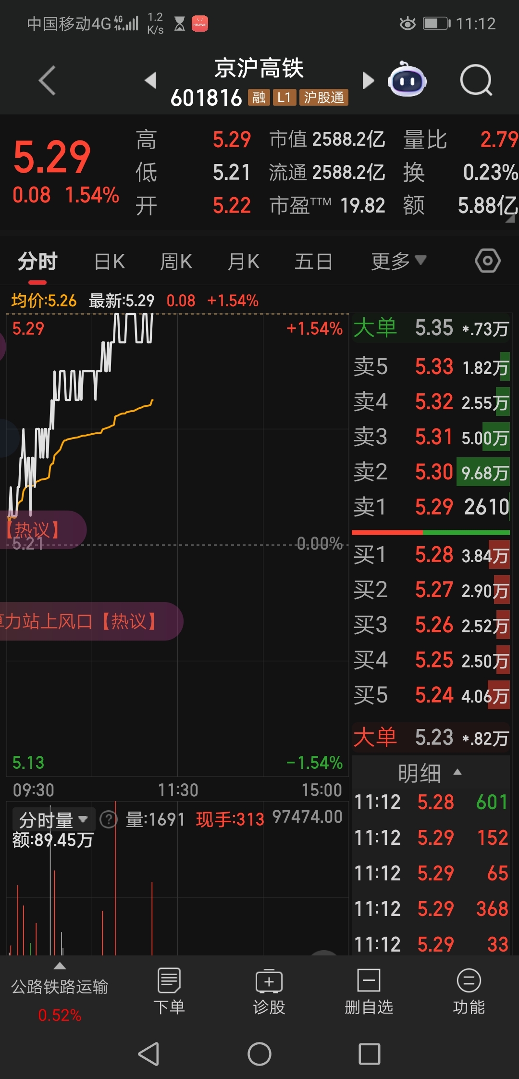
Task: Select 卖5 row at 5.33
Action: 431,367
